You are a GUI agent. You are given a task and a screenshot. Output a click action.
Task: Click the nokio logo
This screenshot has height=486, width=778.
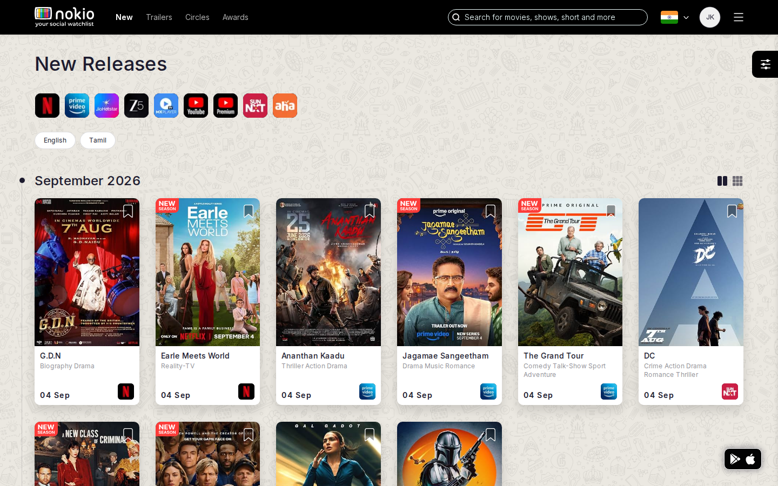coord(64,17)
